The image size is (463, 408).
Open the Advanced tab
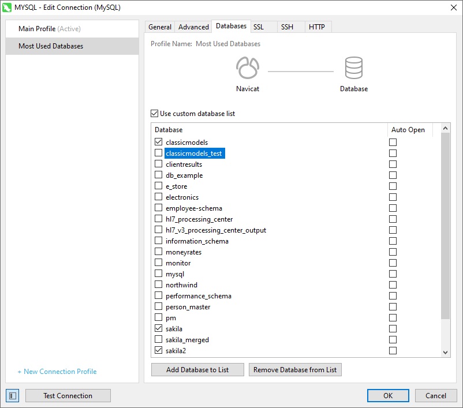[x=193, y=27]
